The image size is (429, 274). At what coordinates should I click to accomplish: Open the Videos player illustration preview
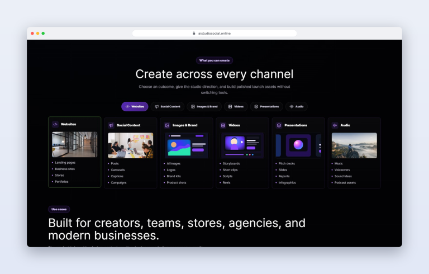(242, 145)
